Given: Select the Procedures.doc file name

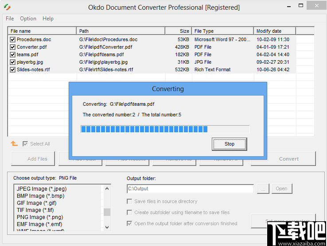Looking at the screenshot, I should tap(34, 39).
